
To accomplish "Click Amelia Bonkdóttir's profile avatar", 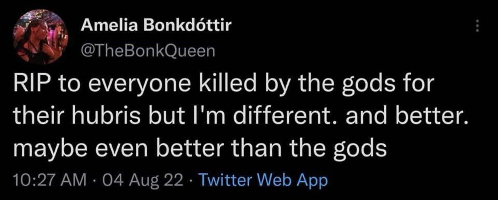I will click(x=40, y=36).
